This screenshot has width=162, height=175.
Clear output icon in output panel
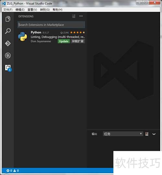147,134
